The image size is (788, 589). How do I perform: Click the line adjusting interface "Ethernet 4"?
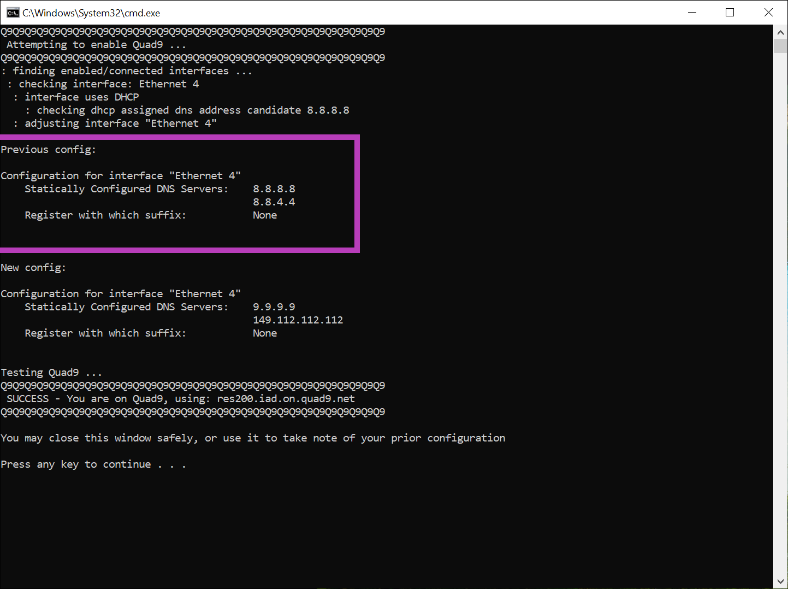[x=115, y=123]
